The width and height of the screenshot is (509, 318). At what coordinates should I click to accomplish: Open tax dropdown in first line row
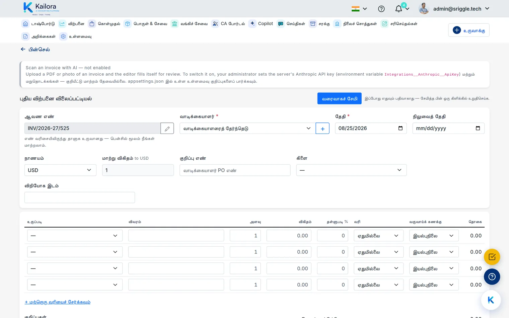378,236
